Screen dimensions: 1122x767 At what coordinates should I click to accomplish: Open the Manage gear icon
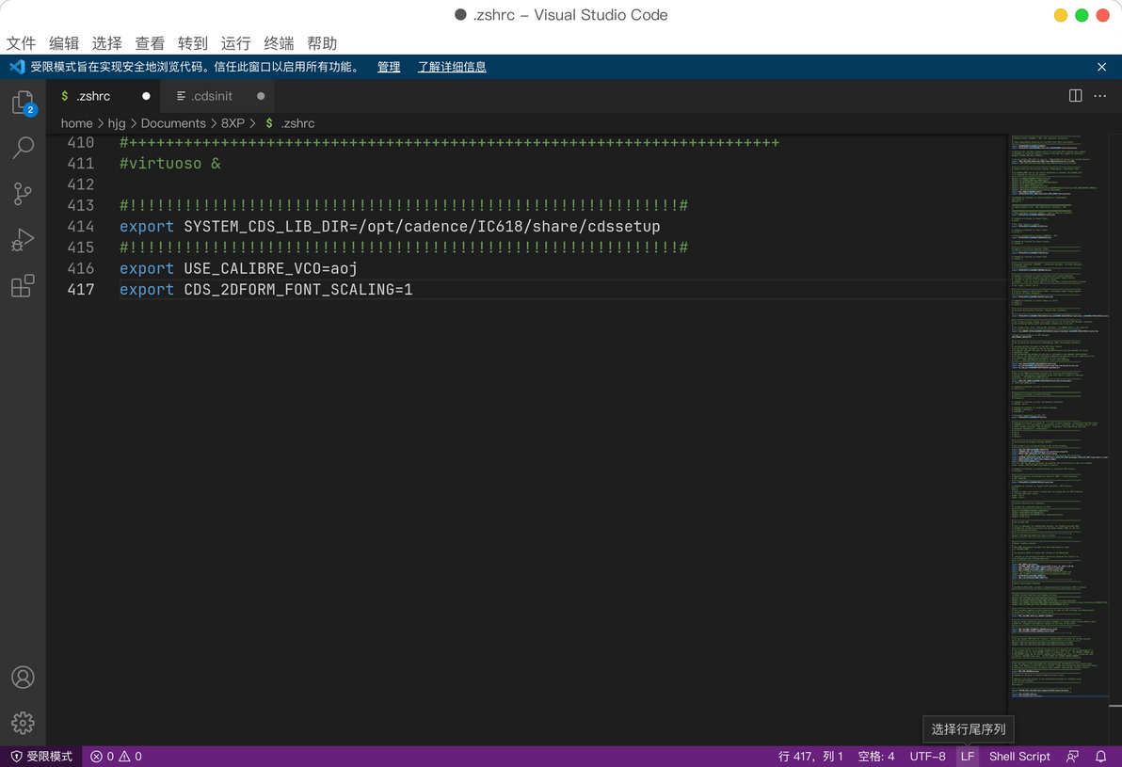click(23, 723)
